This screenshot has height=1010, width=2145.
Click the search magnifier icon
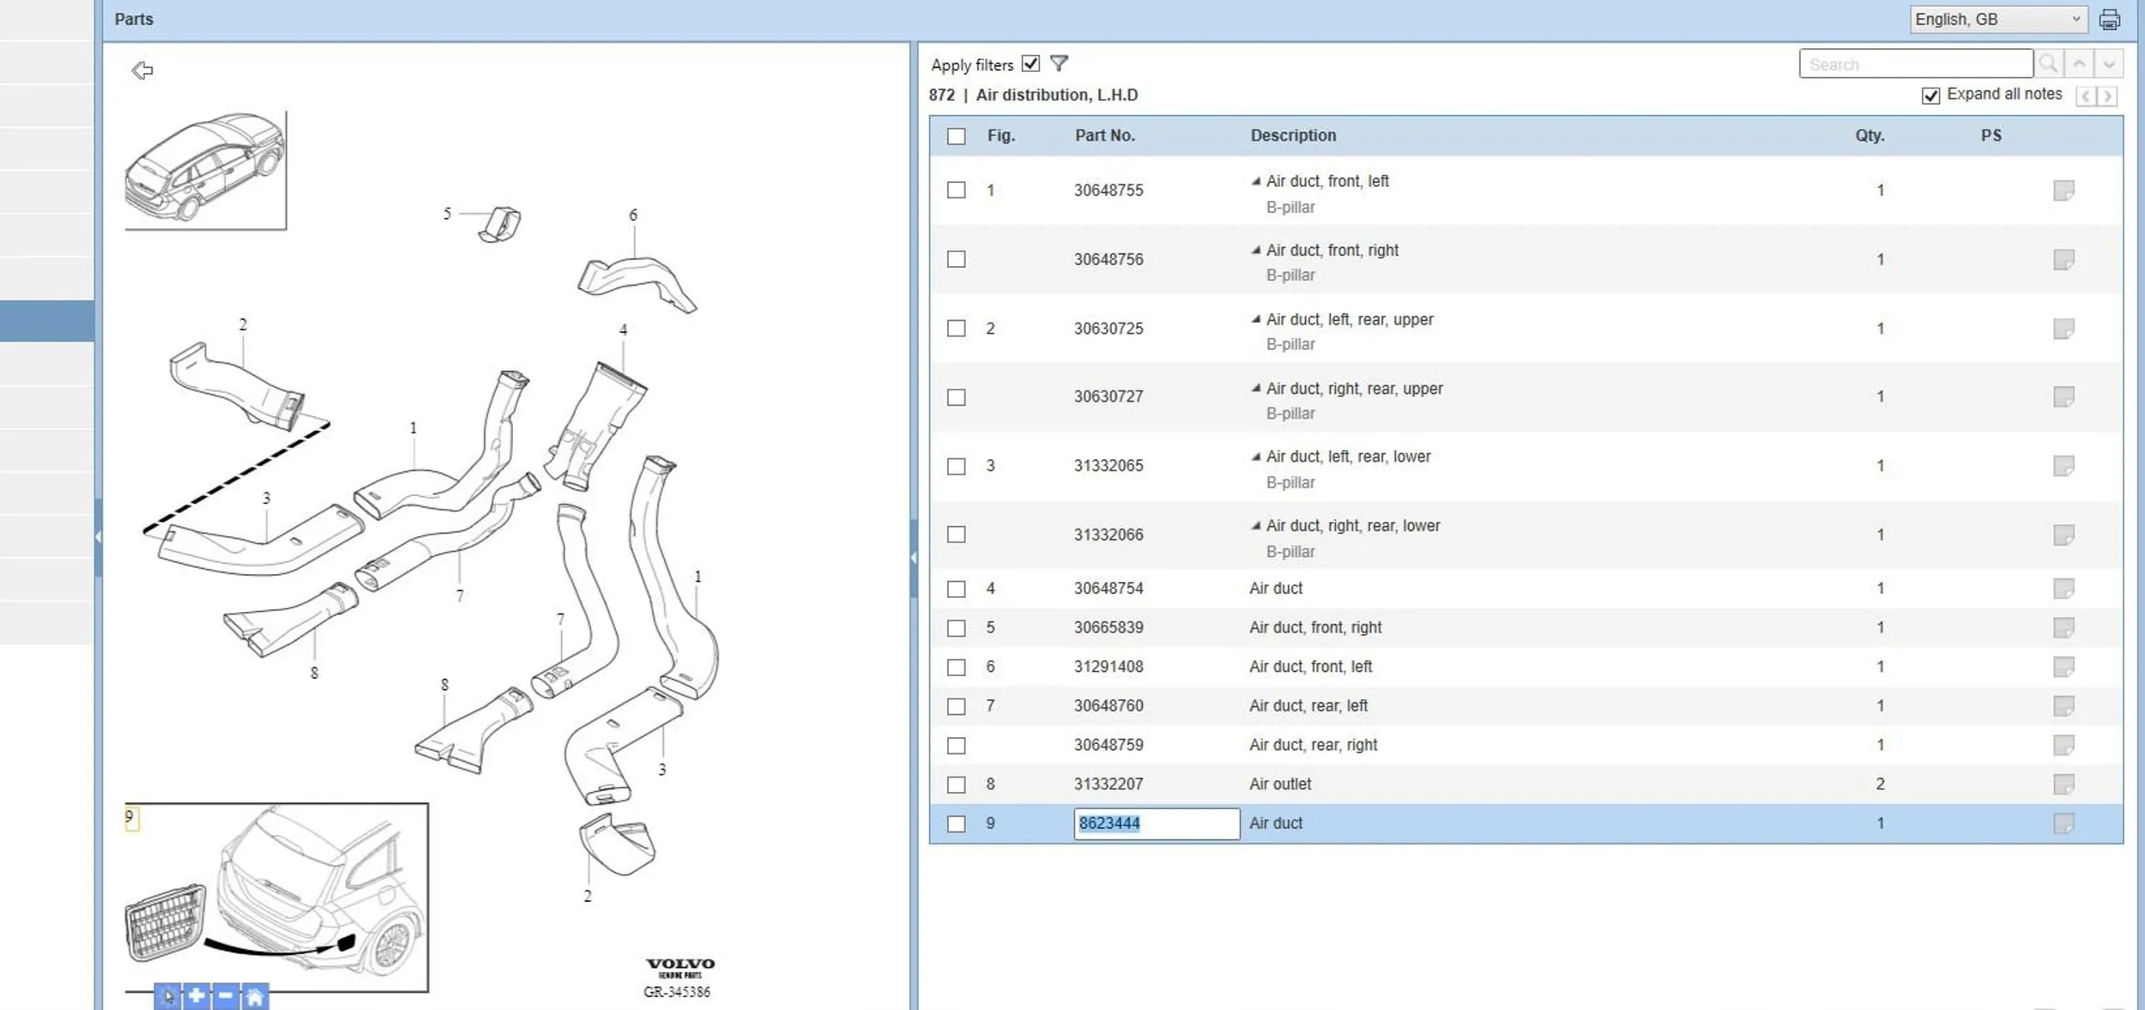click(2048, 64)
